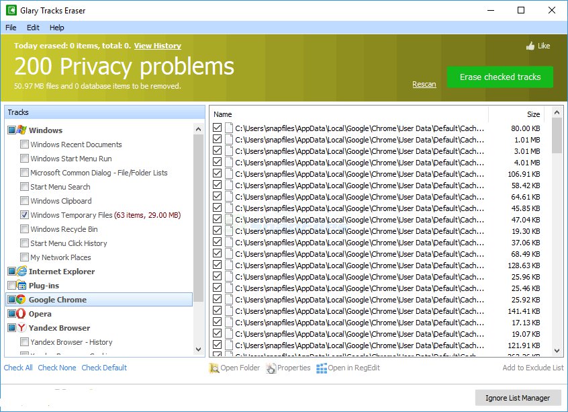Click Erase checked tracks button
The height and width of the screenshot is (412, 568).
pos(500,77)
